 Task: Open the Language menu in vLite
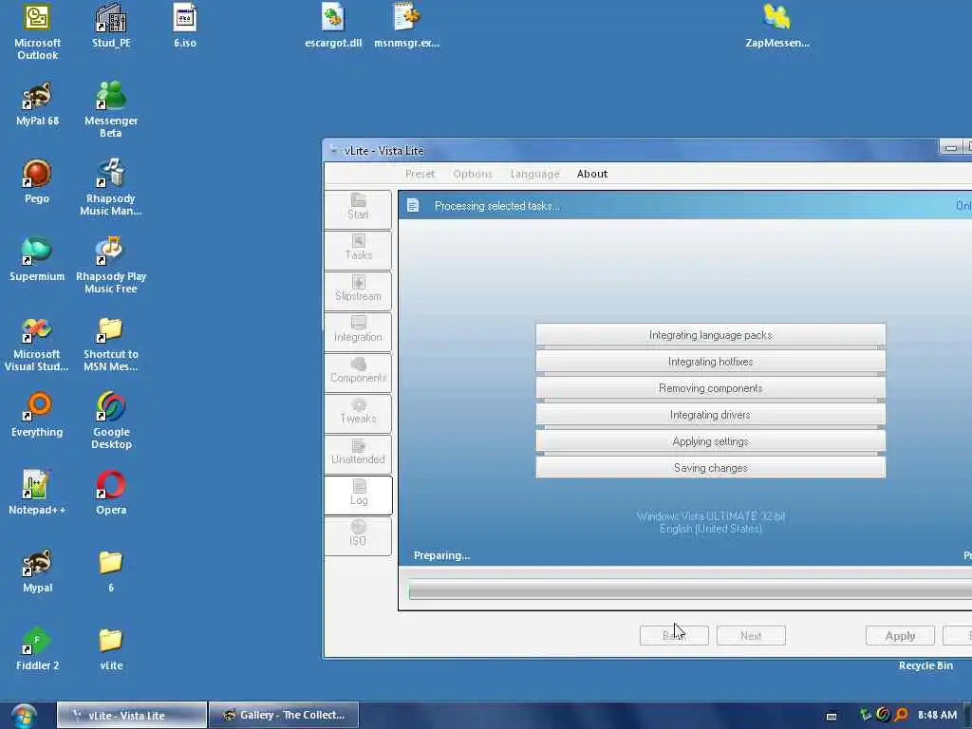[535, 175]
